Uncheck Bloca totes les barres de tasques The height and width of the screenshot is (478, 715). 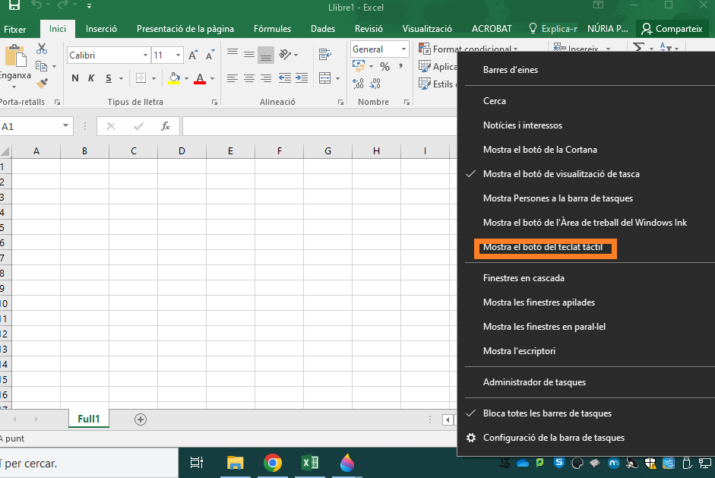(x=547, y=413)
